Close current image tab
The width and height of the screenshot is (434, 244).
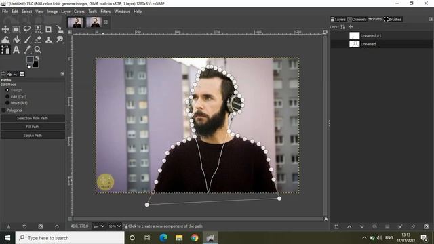[106, 22]
